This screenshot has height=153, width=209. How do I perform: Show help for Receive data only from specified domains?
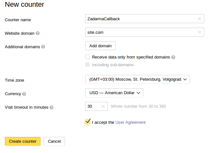[x=173, y=57]
